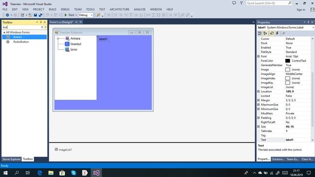
Task: Close the Form1.cs [Design] tab
Action: [81, 22]
